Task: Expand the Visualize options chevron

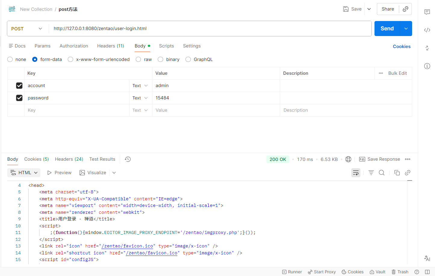Action: click(x=114, y=173)
